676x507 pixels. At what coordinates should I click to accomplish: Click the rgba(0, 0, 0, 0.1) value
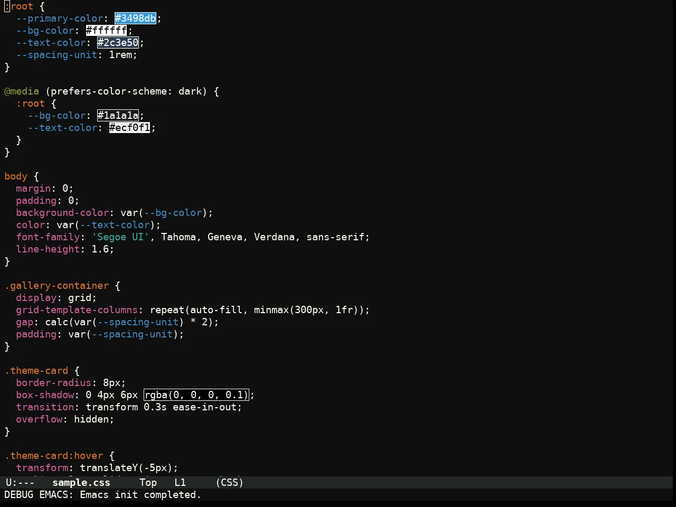(x=196, y=395)
